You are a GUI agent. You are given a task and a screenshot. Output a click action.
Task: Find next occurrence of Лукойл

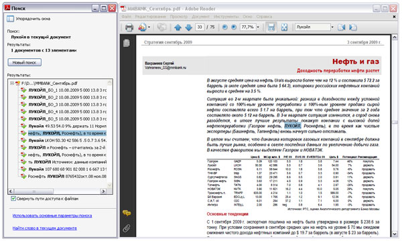353,27
